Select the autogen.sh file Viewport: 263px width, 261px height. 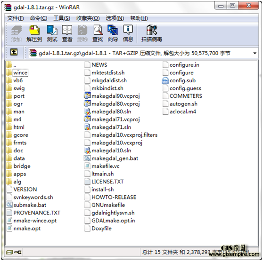[x=180, y=104]
